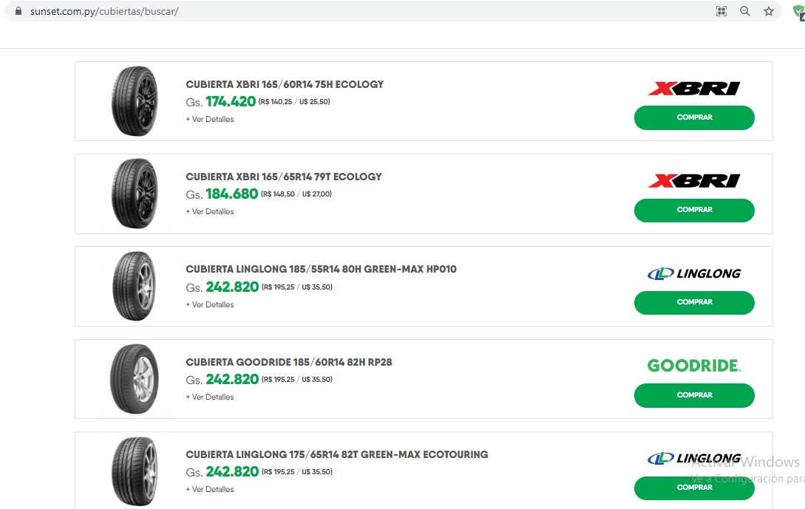Click the XBRI logo for the 165/60R14 tire

point(694,89)
